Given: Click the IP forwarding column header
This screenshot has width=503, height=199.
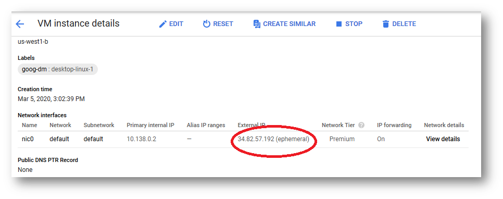Looking at the screenshot, I should [x=394, y=125].
